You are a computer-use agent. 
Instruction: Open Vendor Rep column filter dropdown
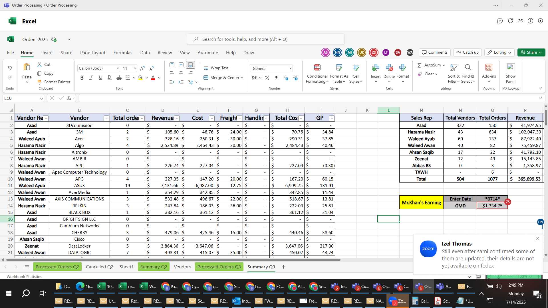point(46,118)
